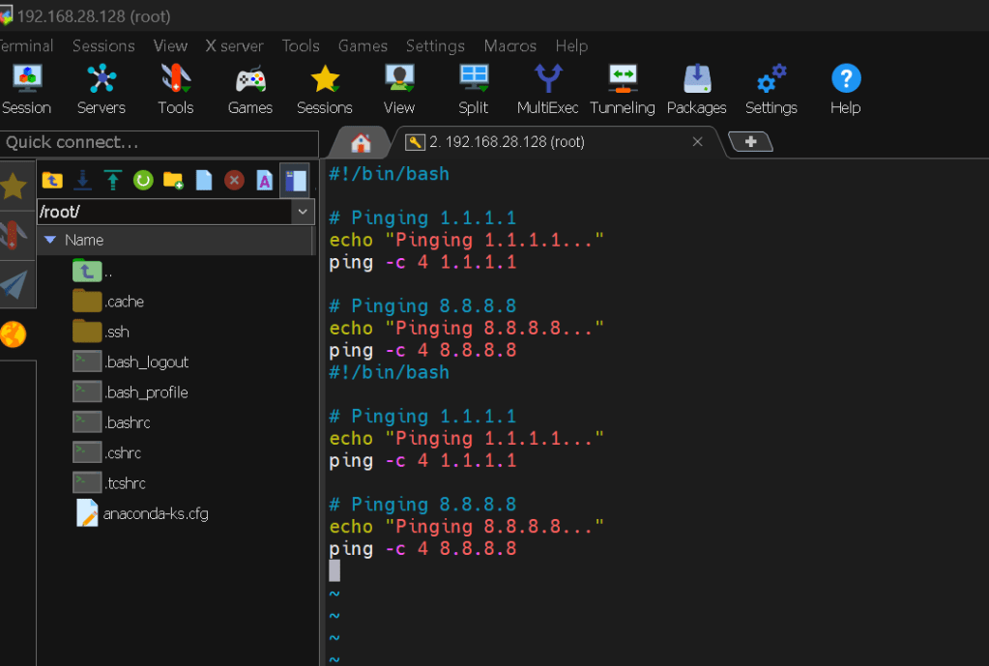Screen dimensions: 989x666
Task: Open the Settings gears toolbar icon
Action: coord(771,90)
